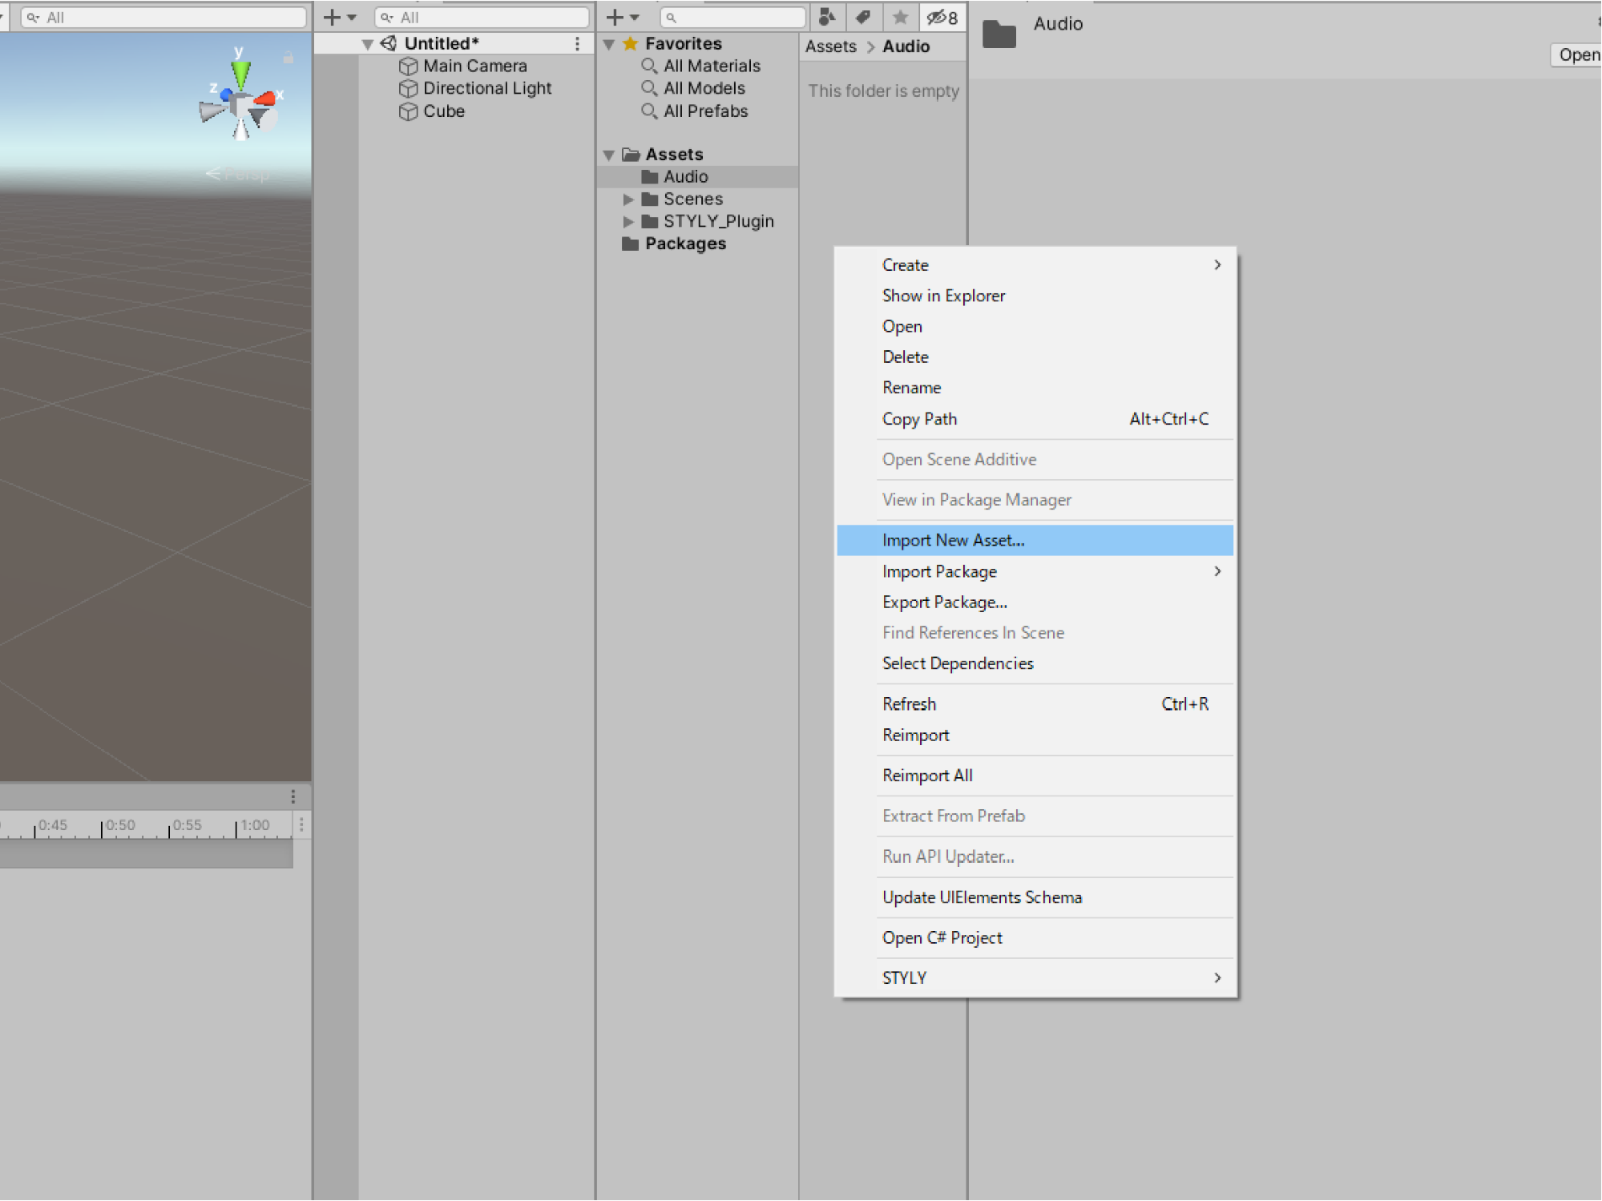Click the Scene view search field
1602x1201 pixels.
(x=163, y=17)
